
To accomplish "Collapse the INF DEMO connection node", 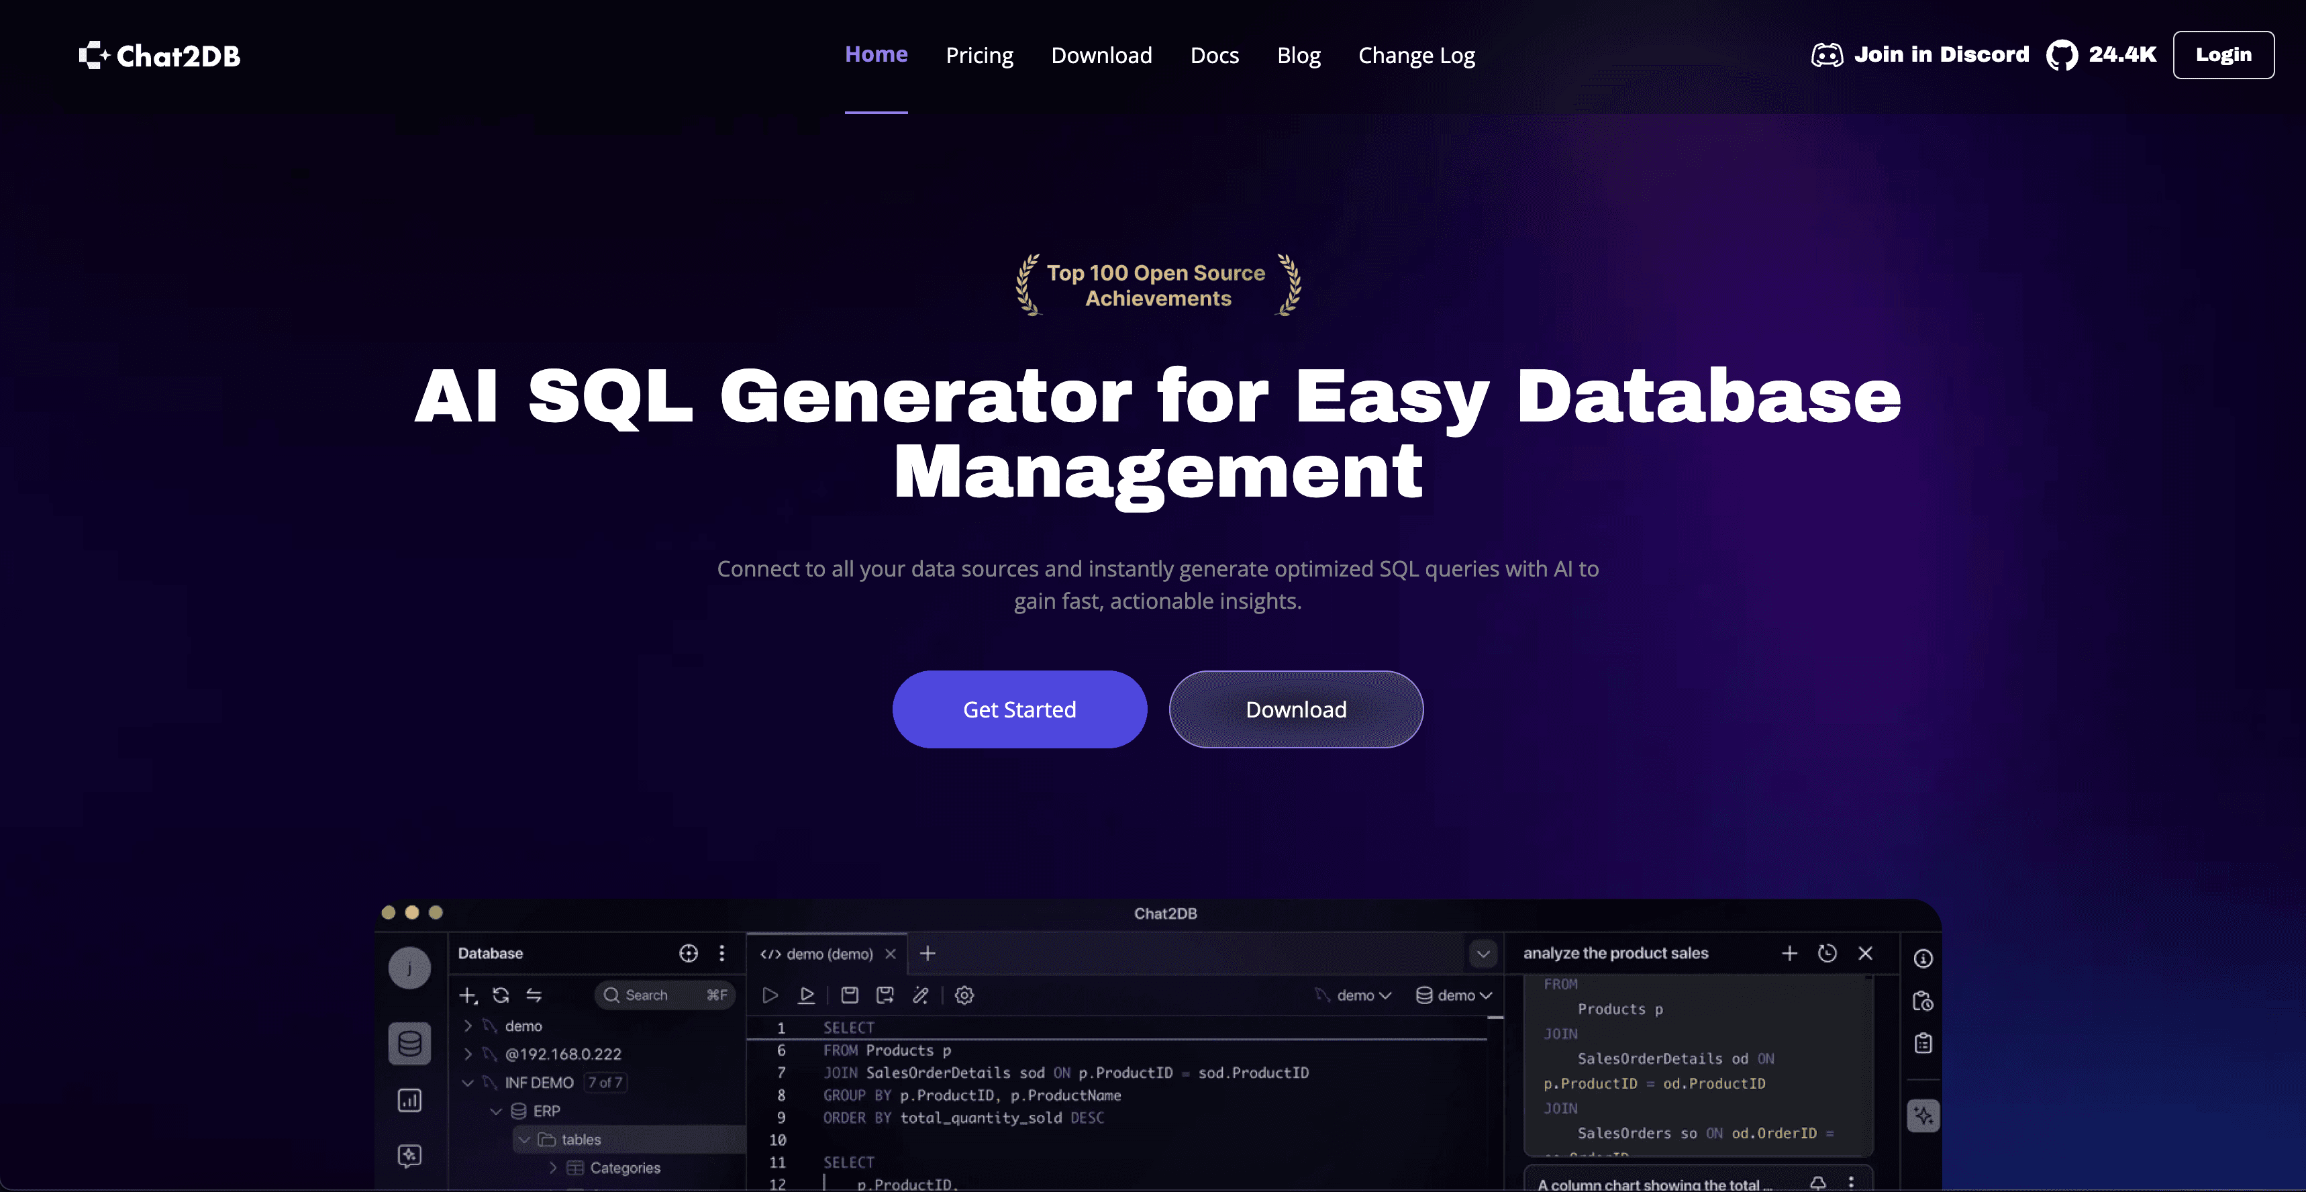I will [467, 1083].
